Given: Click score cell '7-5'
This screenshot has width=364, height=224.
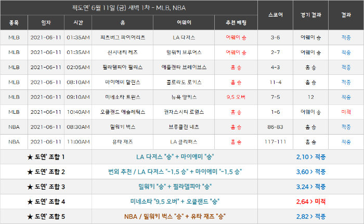Looking at the screenshot, I should coord(275,97).
